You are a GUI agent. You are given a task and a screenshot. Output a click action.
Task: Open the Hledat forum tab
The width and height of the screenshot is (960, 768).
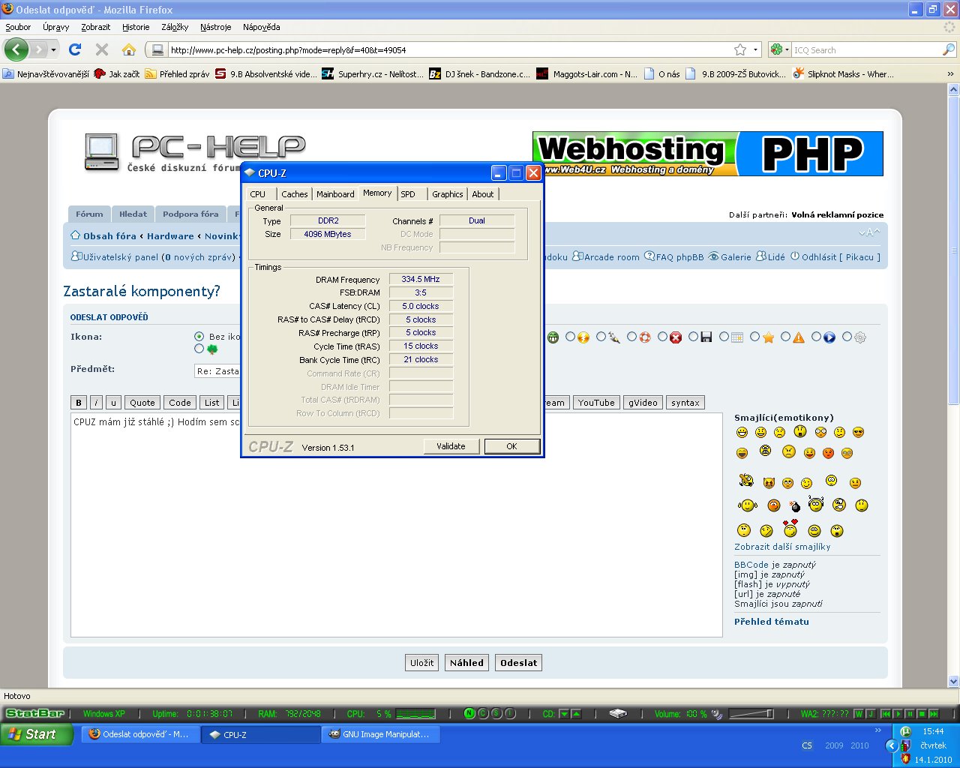tap(133, 214)
